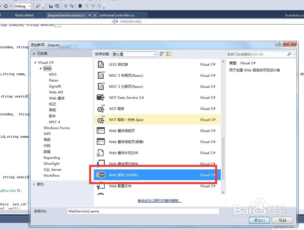Select Workflow category
304x230 pixels.
click(x=52, y=176)
